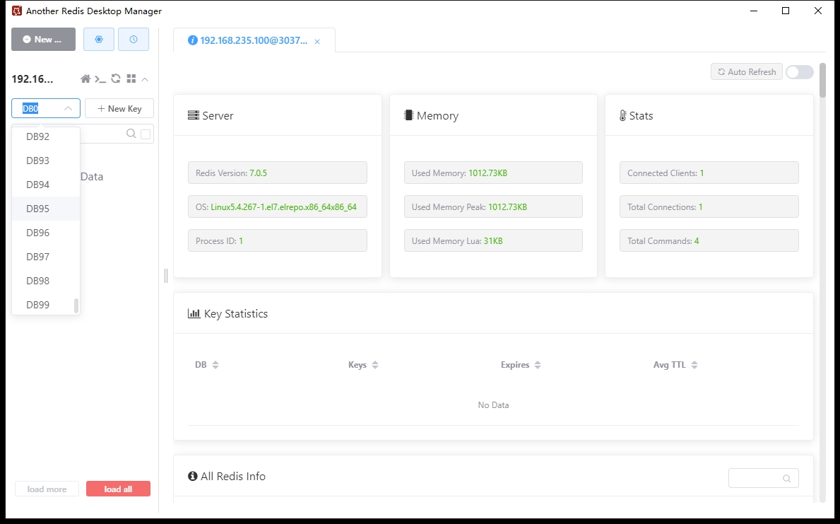This screenshot has width=840, height=524.
Task: Select DB95 from the database list
Action: [x=38, y=209]
